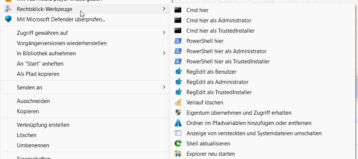Click Umbenennen in the context menu
358x159 pixels.
point(33,145)
